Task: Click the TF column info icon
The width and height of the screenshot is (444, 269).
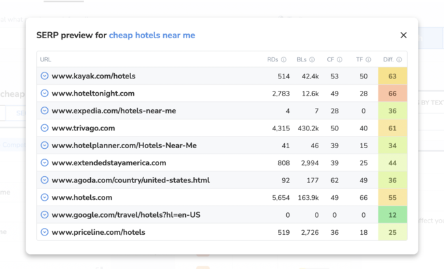Action: pos(368,59)
